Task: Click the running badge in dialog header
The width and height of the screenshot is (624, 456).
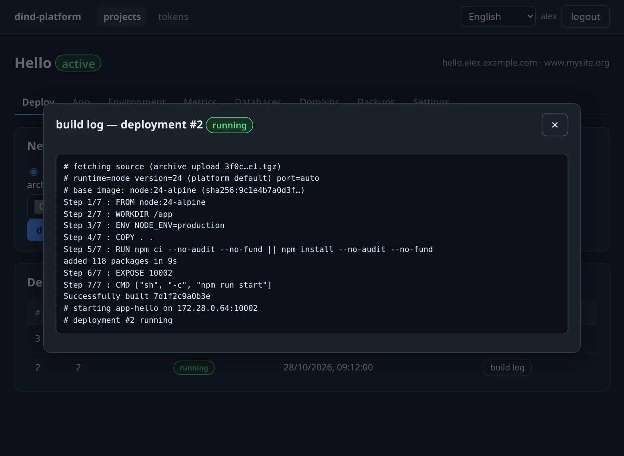Action: 229,125
